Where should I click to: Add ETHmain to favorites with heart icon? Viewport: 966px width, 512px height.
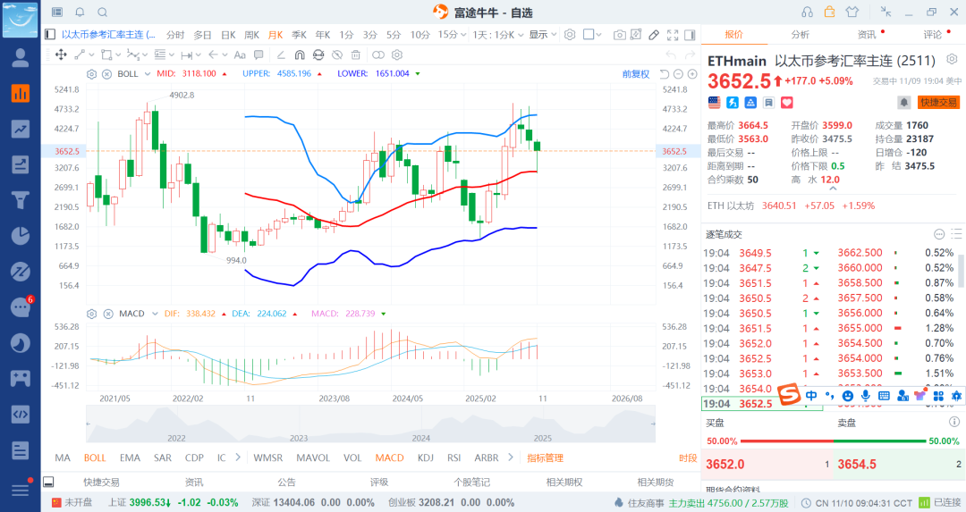point(787,103)
